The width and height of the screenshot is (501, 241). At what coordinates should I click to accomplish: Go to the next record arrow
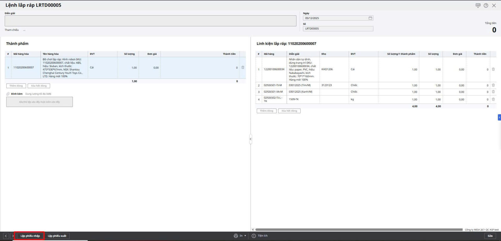(13, 236)
